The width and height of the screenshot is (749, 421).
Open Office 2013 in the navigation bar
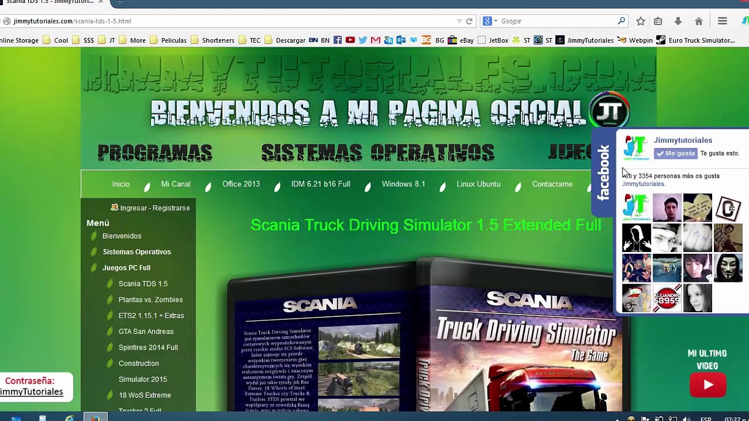[x=240, y=184]
